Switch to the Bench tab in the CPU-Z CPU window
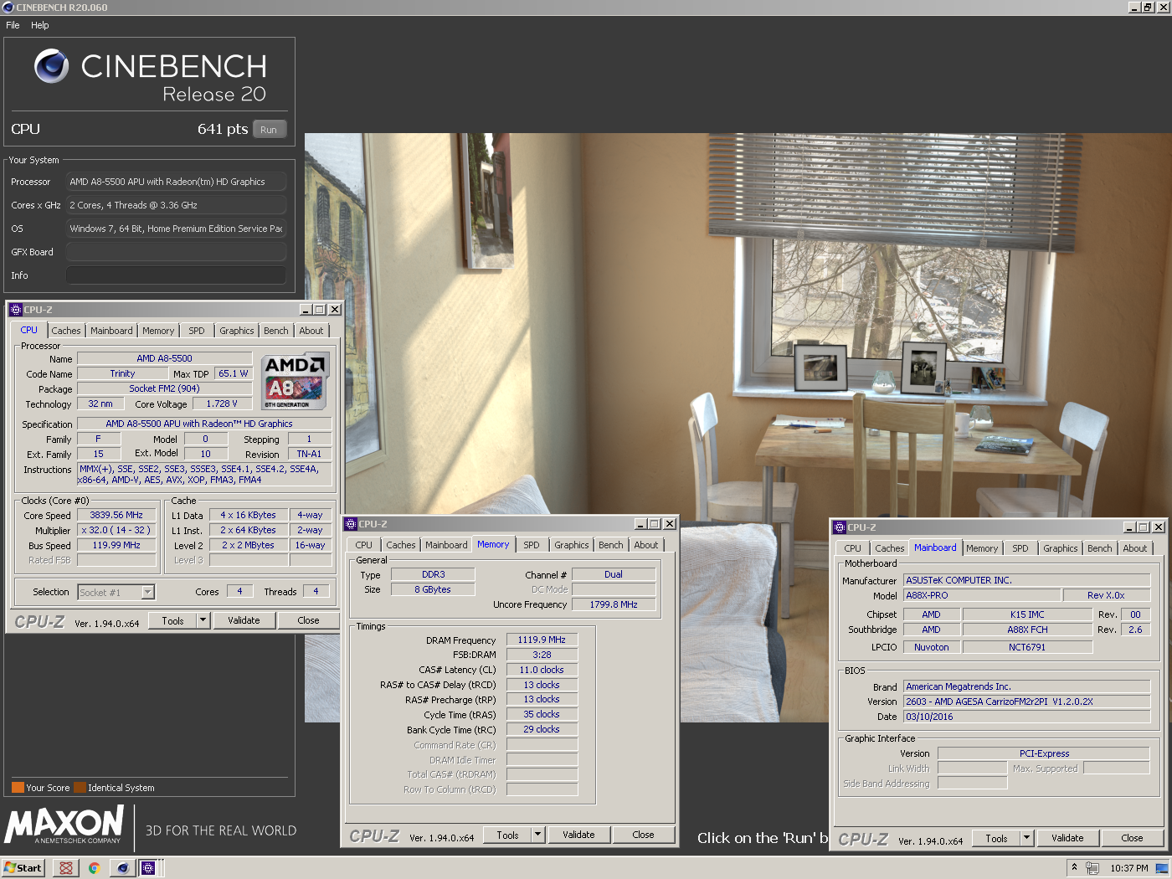This screenshot has width=1172, height=879. [x=276, y=331]
